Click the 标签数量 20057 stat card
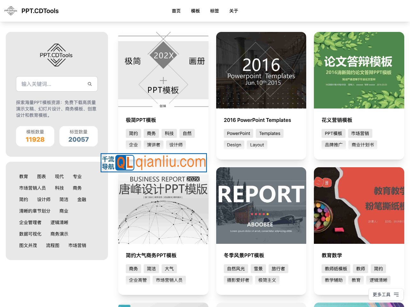This screenshot has height=307, width=410. click(x=79, y=136)
